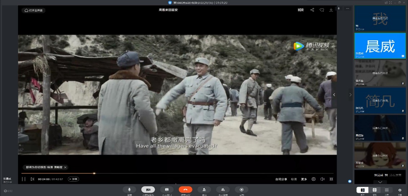Click left arrow on video right edge
This screenshot has height=196, width=408.
[334, 95]
